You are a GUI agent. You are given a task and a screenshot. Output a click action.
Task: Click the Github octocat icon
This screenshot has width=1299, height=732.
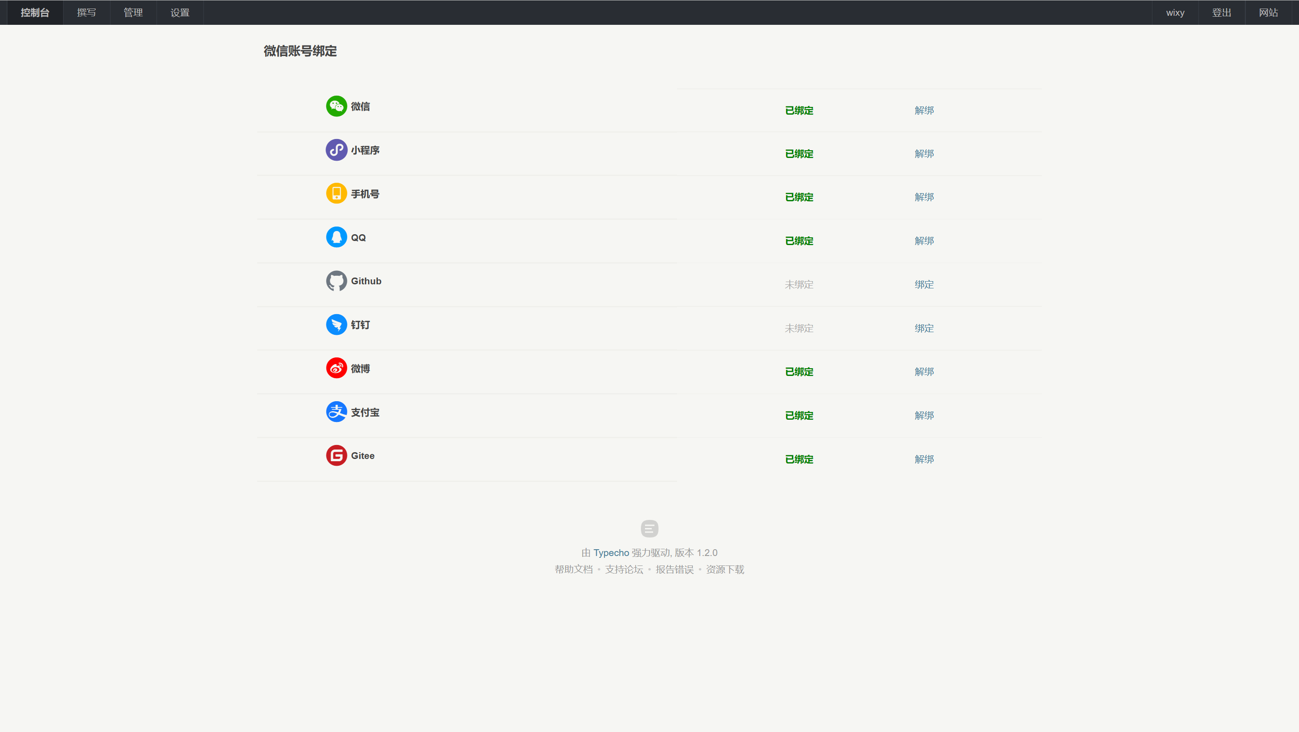[336, 281]
